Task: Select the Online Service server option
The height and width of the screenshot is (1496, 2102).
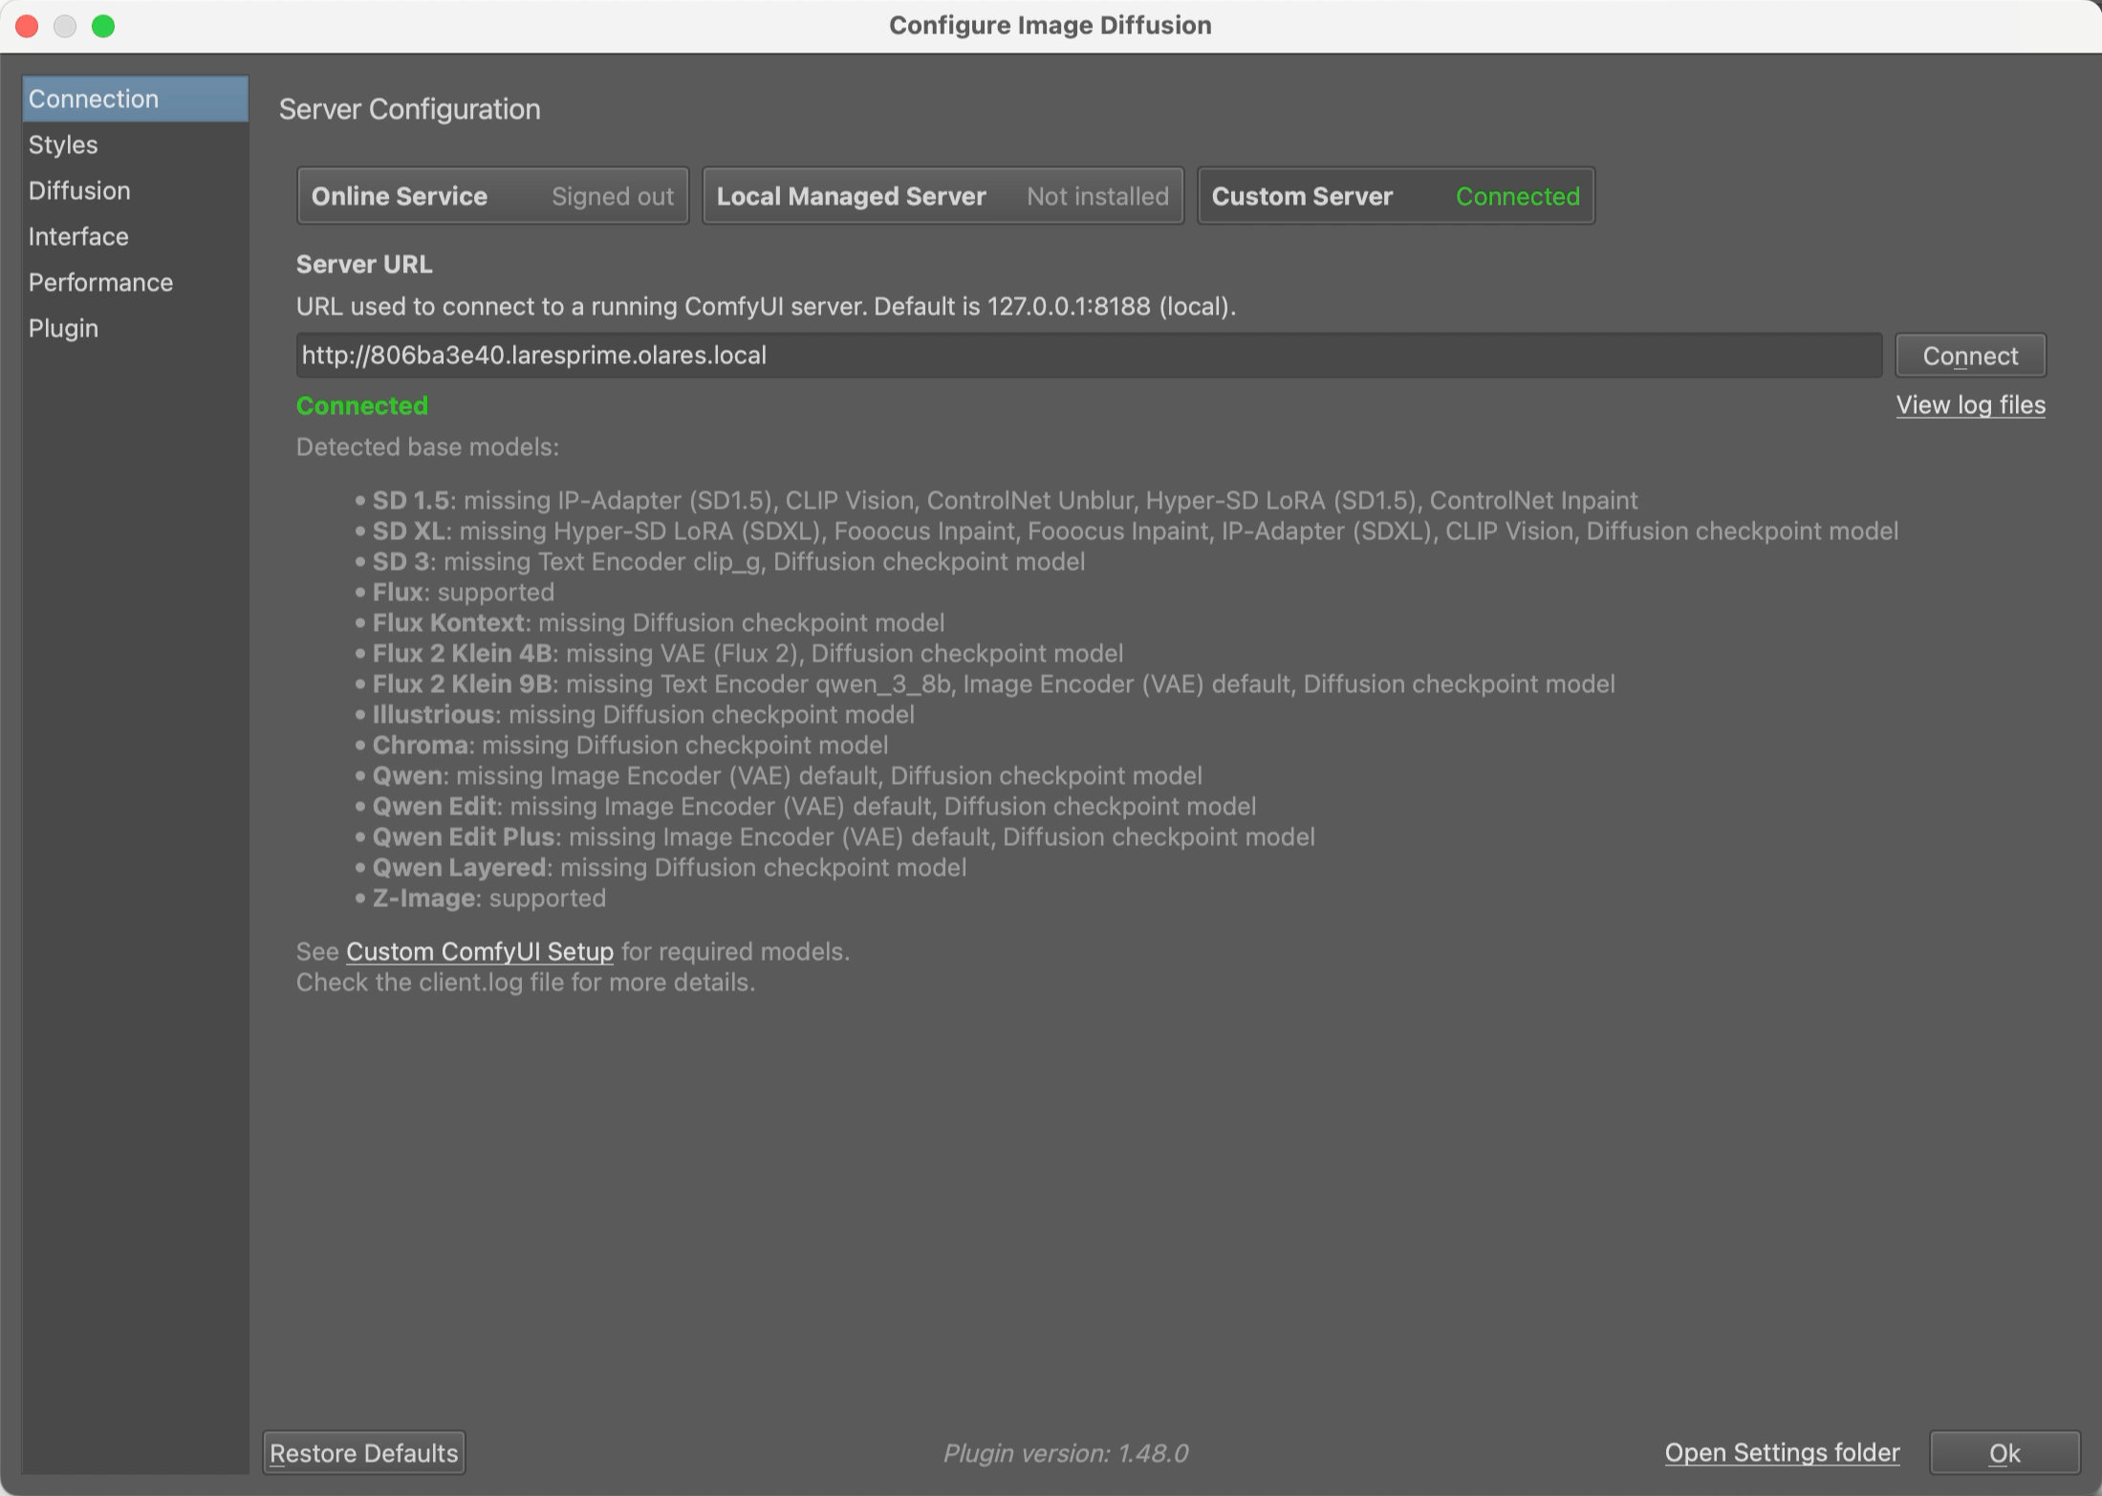Action: (492, 197)
